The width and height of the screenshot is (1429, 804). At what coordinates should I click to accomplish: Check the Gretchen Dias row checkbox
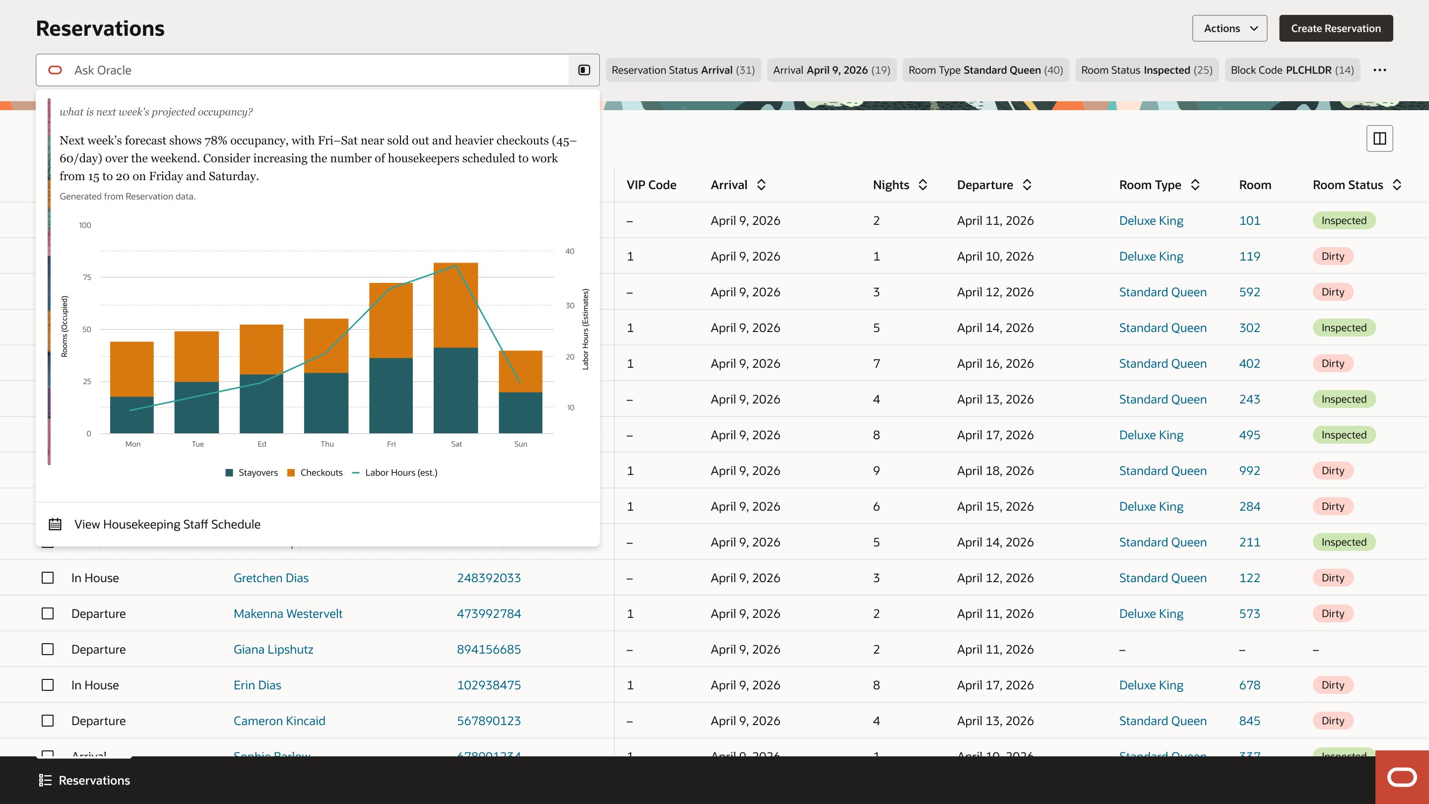48,578
